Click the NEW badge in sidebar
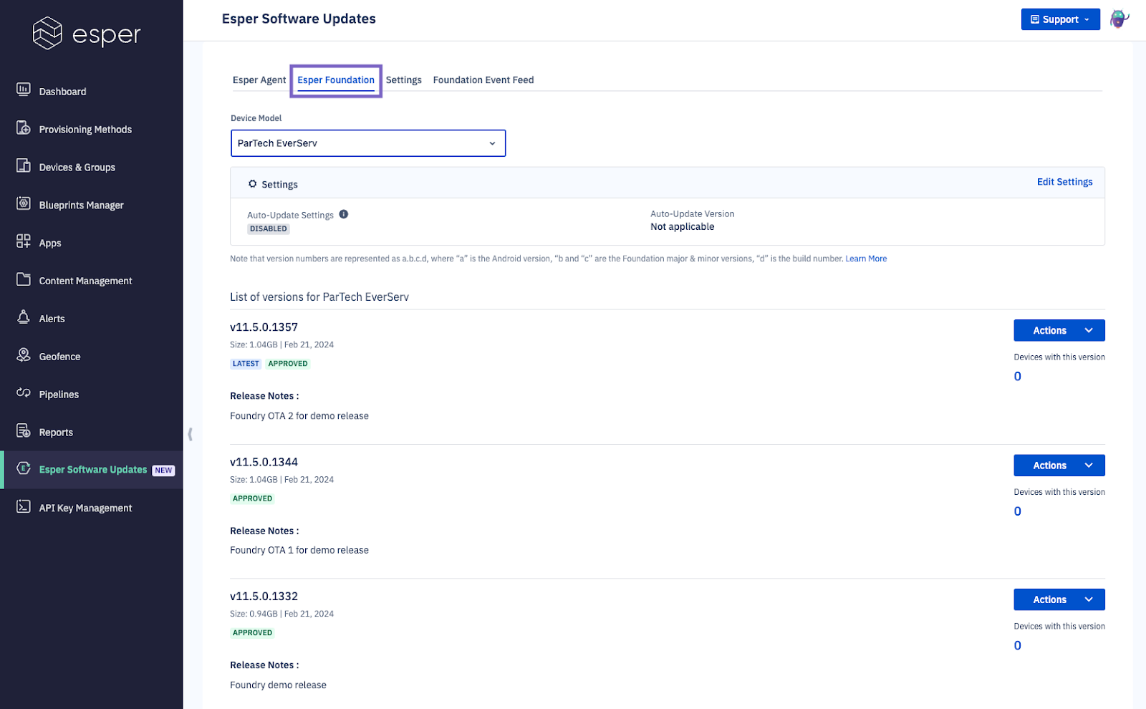Screen dimensions: 1146x709 click(x=163, y=471)
